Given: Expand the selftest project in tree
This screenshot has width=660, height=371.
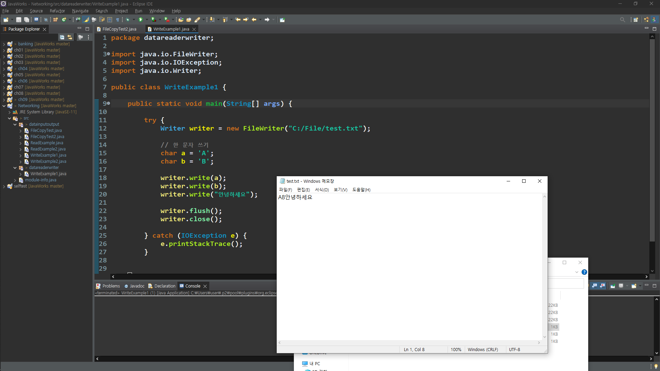Looking at the screenshot, I should [4, 186].
